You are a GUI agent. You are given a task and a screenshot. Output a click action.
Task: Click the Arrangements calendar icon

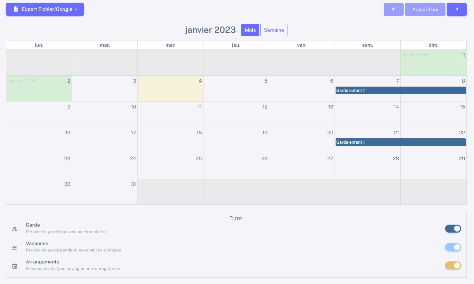coord(15,266)
